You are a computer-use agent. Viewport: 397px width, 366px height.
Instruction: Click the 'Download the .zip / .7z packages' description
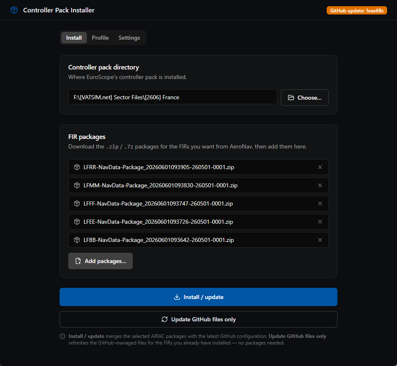(x=187, y=146)
